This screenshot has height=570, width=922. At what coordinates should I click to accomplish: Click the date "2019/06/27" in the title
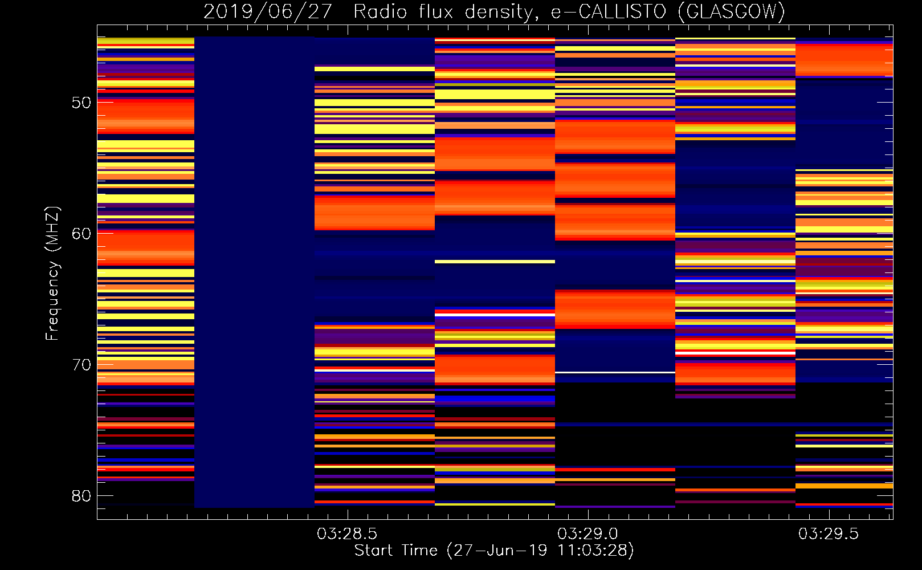click(x=267, y=12)
